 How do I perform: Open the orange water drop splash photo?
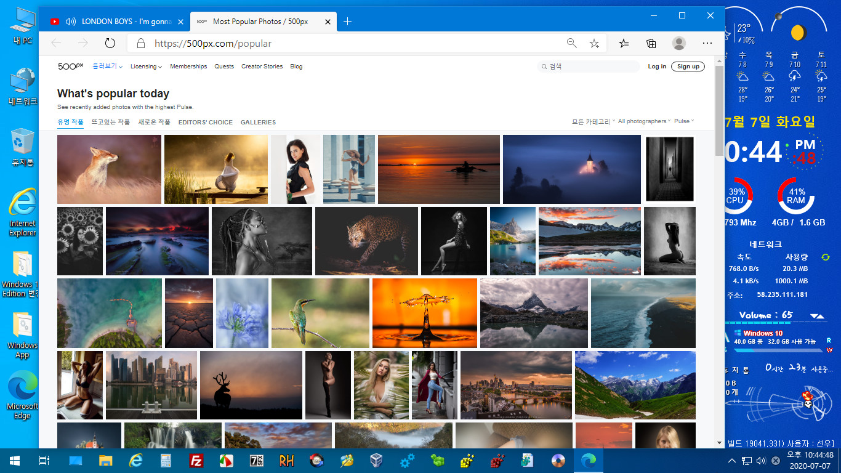[425, 313]
